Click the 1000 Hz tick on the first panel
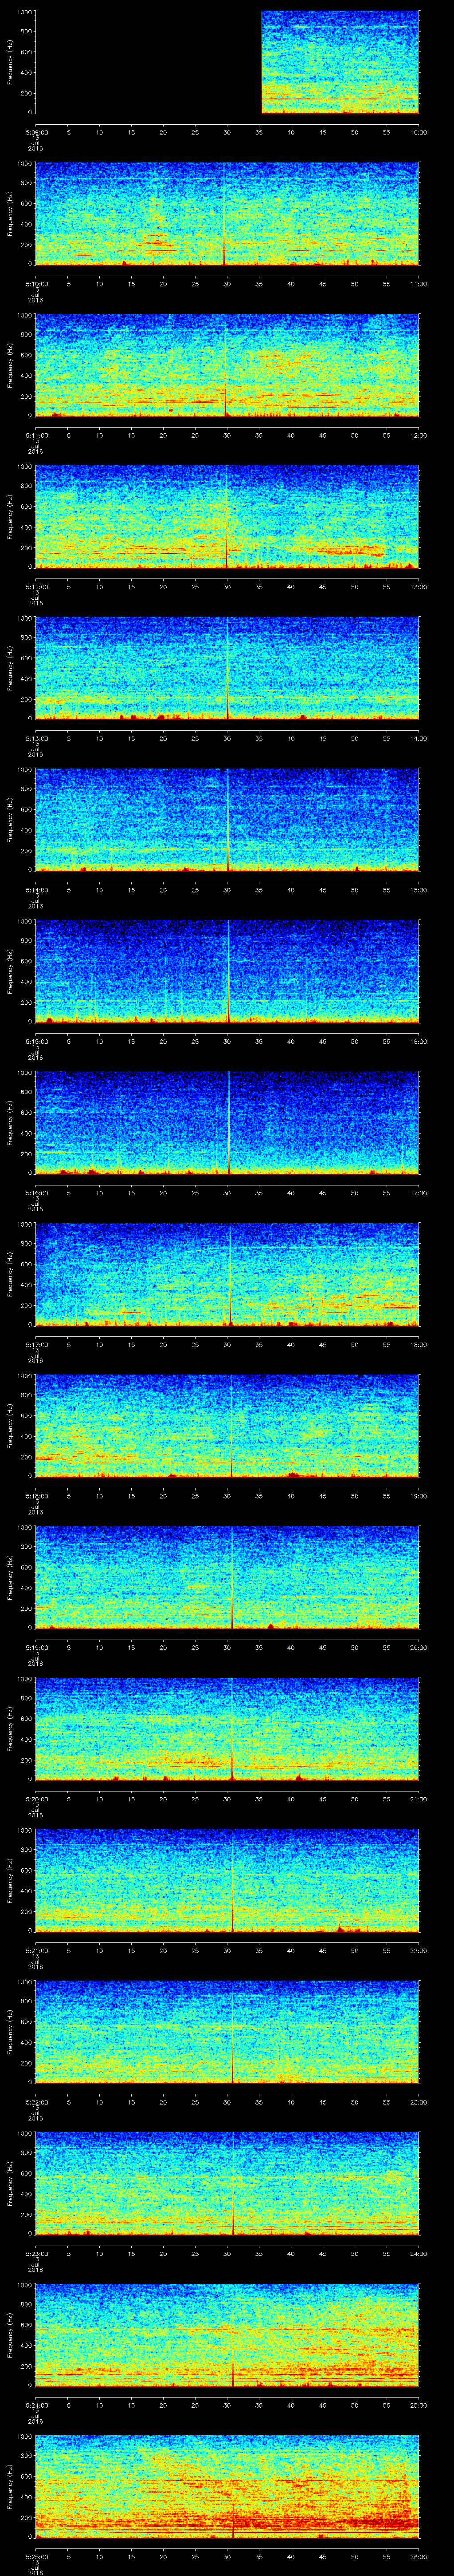The image size is (454, 2576). pos(24,12)
